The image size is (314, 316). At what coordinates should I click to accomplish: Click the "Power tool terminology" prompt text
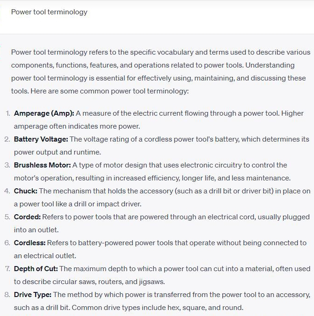[x=49, y=12]
